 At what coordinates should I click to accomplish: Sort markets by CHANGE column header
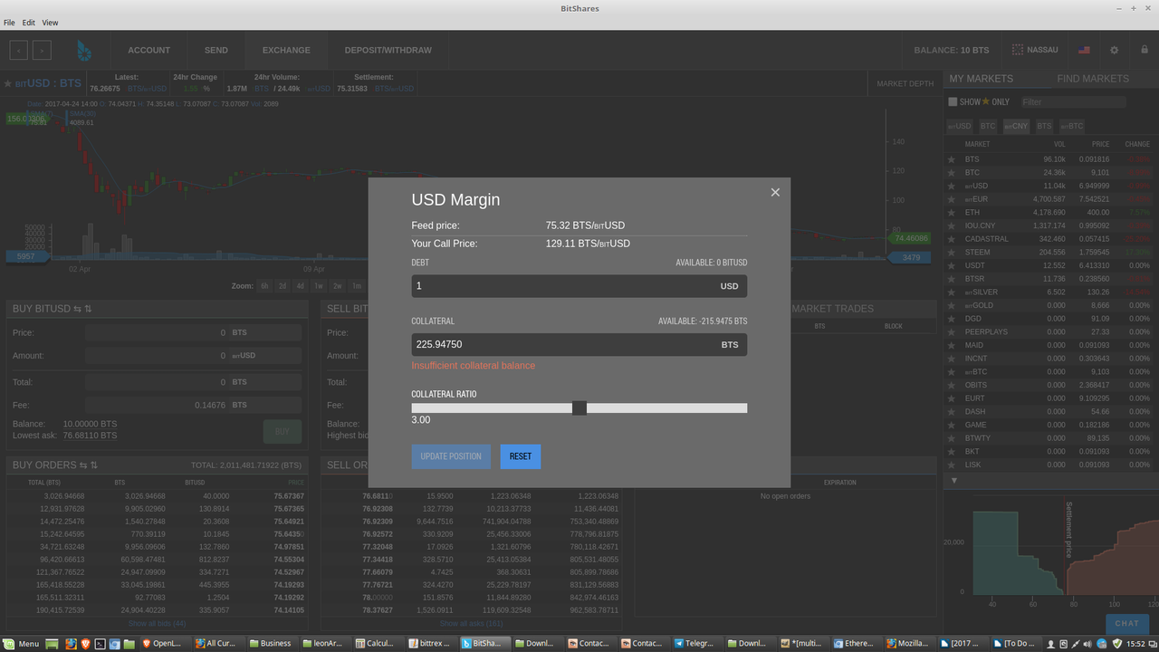point(1137,144)
